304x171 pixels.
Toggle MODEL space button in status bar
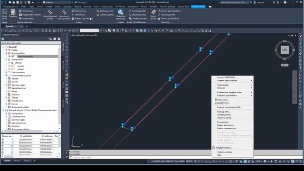pos(189,161)
